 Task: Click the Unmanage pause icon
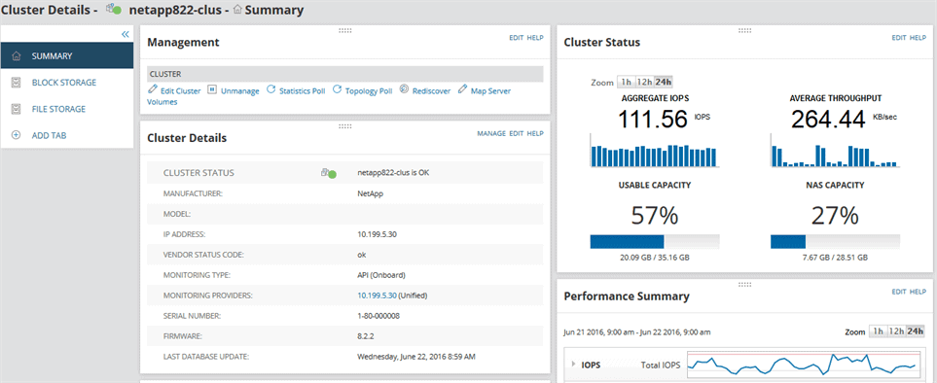211,89
